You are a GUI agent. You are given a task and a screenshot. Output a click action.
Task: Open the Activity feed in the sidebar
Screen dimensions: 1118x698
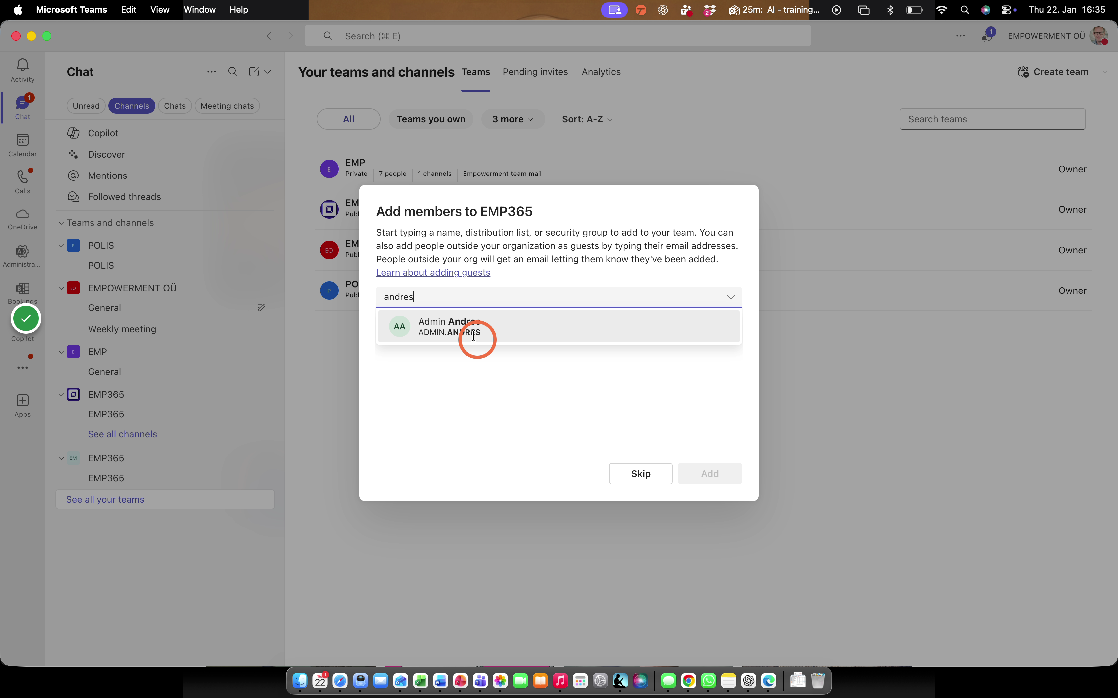pos(22,70)
